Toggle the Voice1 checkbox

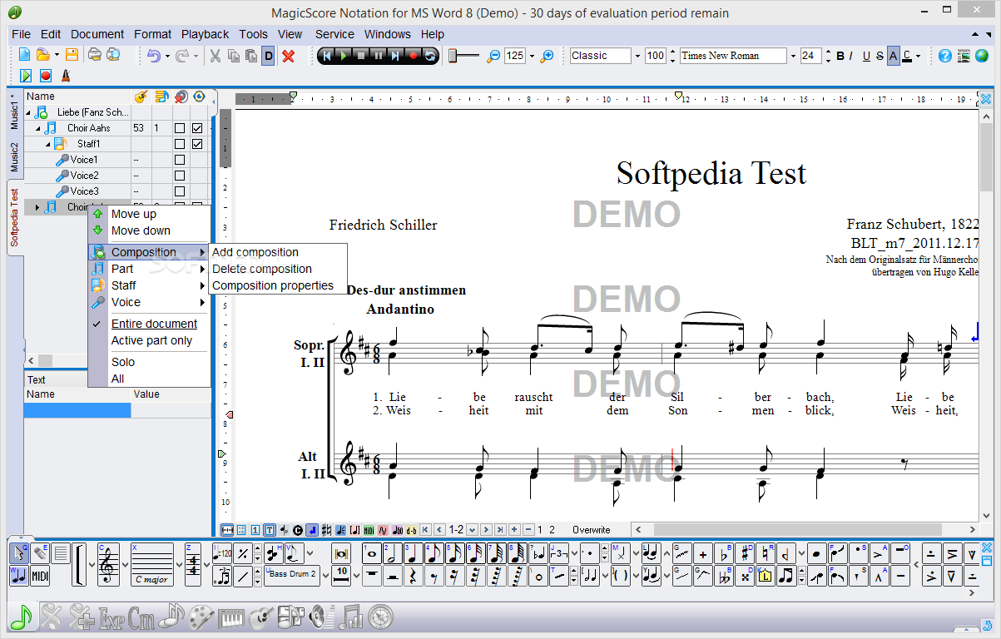click(179, 160)
